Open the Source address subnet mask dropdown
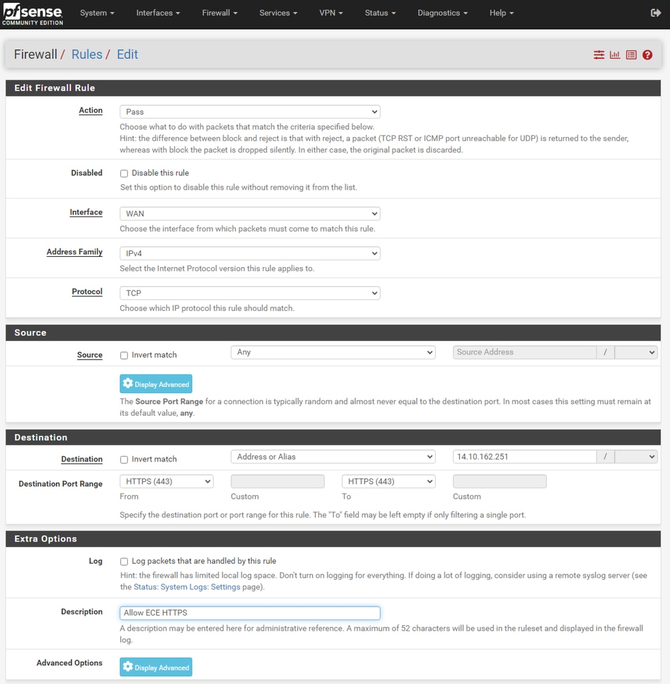Image resolution: width=670 pixels, height=684 pixels. [x=636, y=353]
